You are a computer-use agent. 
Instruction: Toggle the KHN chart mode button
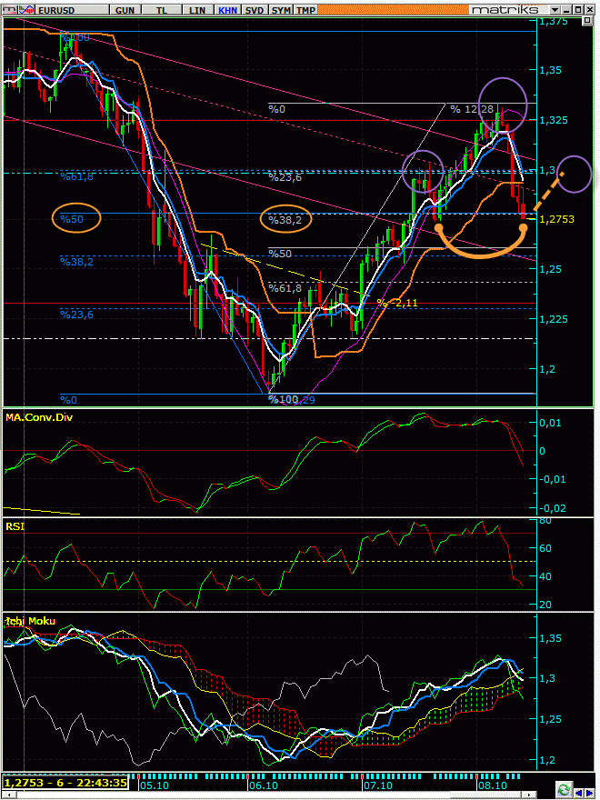[x=227, y=8]
